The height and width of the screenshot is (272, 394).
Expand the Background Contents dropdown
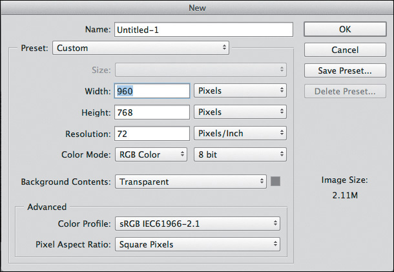(191, 182)
